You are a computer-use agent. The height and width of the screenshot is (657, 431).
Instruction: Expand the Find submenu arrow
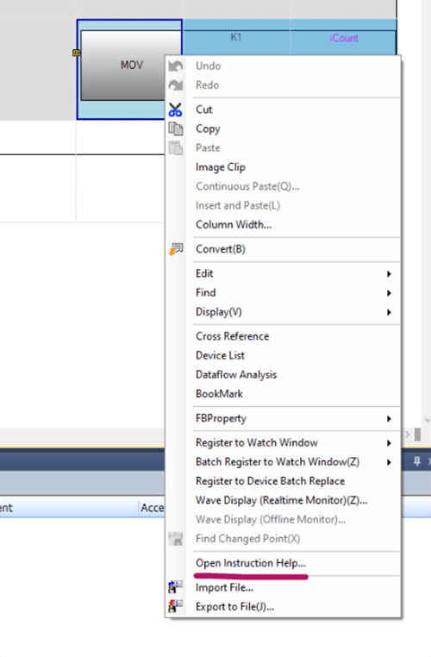pyautogui.click(x=389, y=293)
